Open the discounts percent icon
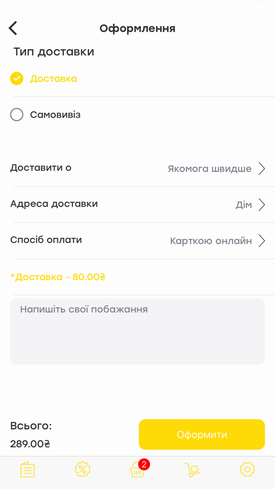The image size is (275, 489). [82, 470]
